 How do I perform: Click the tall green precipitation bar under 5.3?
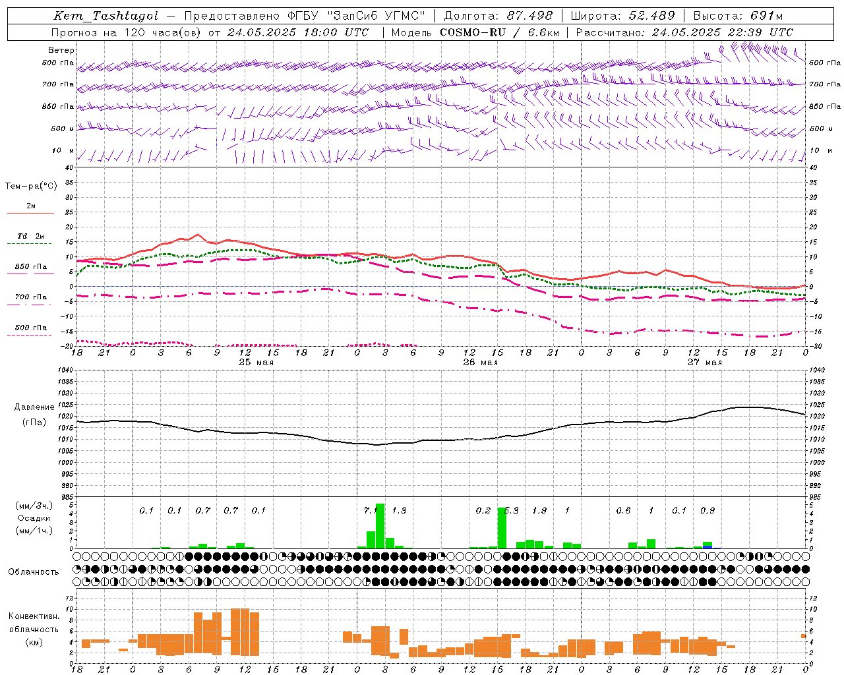tap(502, 527)
